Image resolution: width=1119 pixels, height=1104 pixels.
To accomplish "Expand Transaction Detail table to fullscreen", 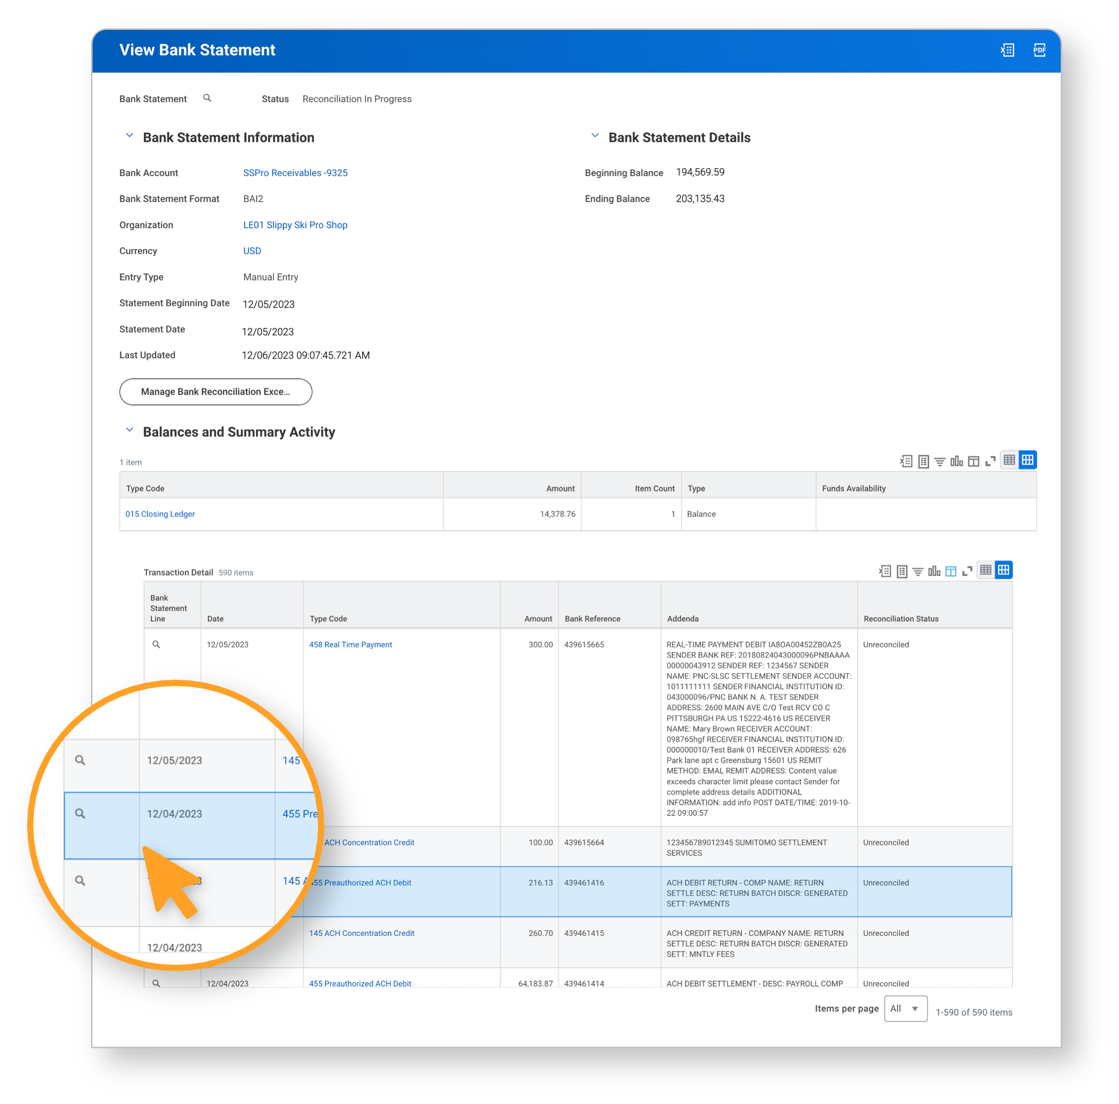I will click(967, 571).
